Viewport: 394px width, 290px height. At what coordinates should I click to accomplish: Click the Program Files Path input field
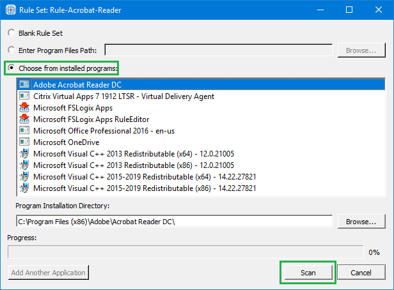(x=219, y=50)
